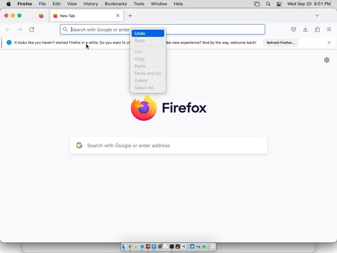
Task: Click the Stage Manager windows icon in the menu bar
Action: [257, 4]
